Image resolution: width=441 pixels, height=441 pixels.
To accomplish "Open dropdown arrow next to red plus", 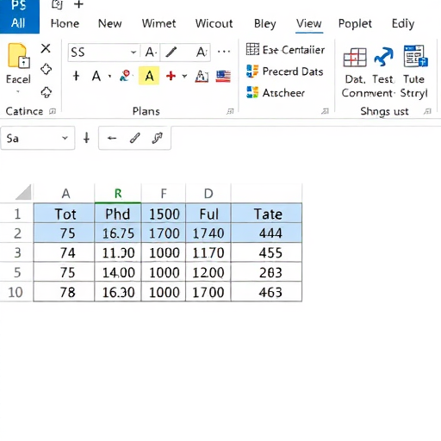I will pos(184,76).
